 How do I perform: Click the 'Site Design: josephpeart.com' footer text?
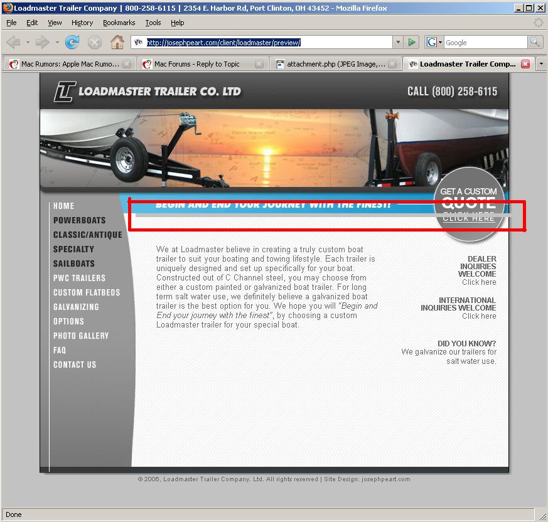(367, 479)
